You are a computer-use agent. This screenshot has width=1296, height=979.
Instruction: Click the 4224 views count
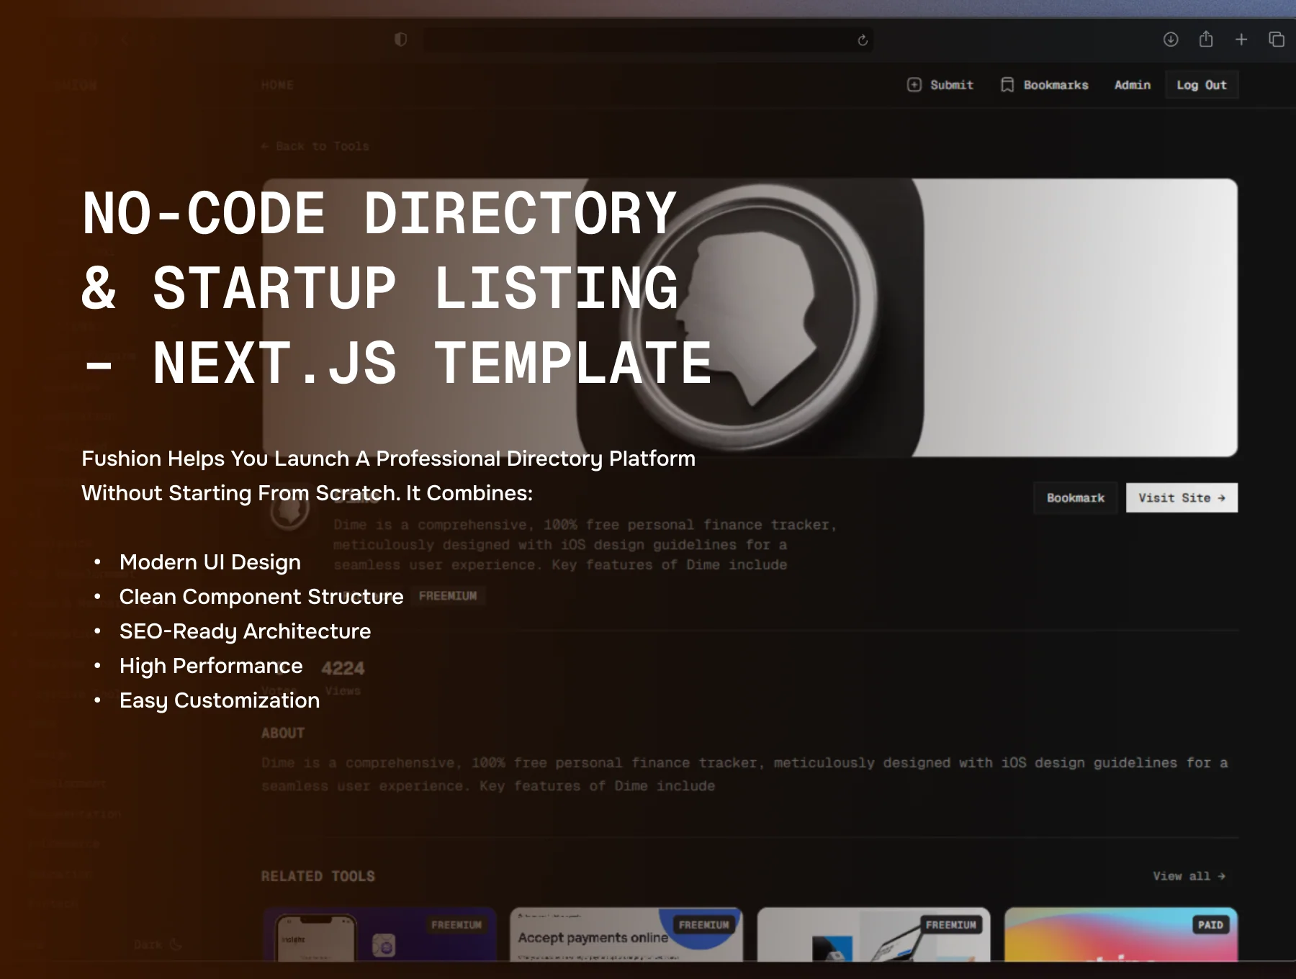[343, 669]
